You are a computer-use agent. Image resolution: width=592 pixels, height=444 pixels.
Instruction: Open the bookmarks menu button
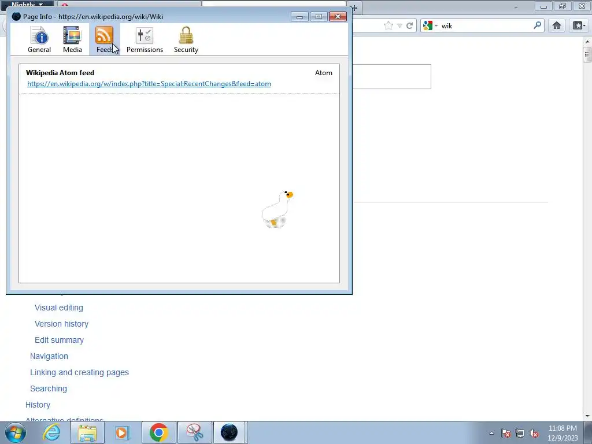[579, 25]
